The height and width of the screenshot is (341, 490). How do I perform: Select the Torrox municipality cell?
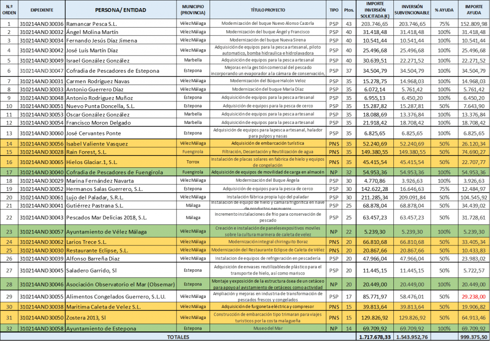click(193, 162)
